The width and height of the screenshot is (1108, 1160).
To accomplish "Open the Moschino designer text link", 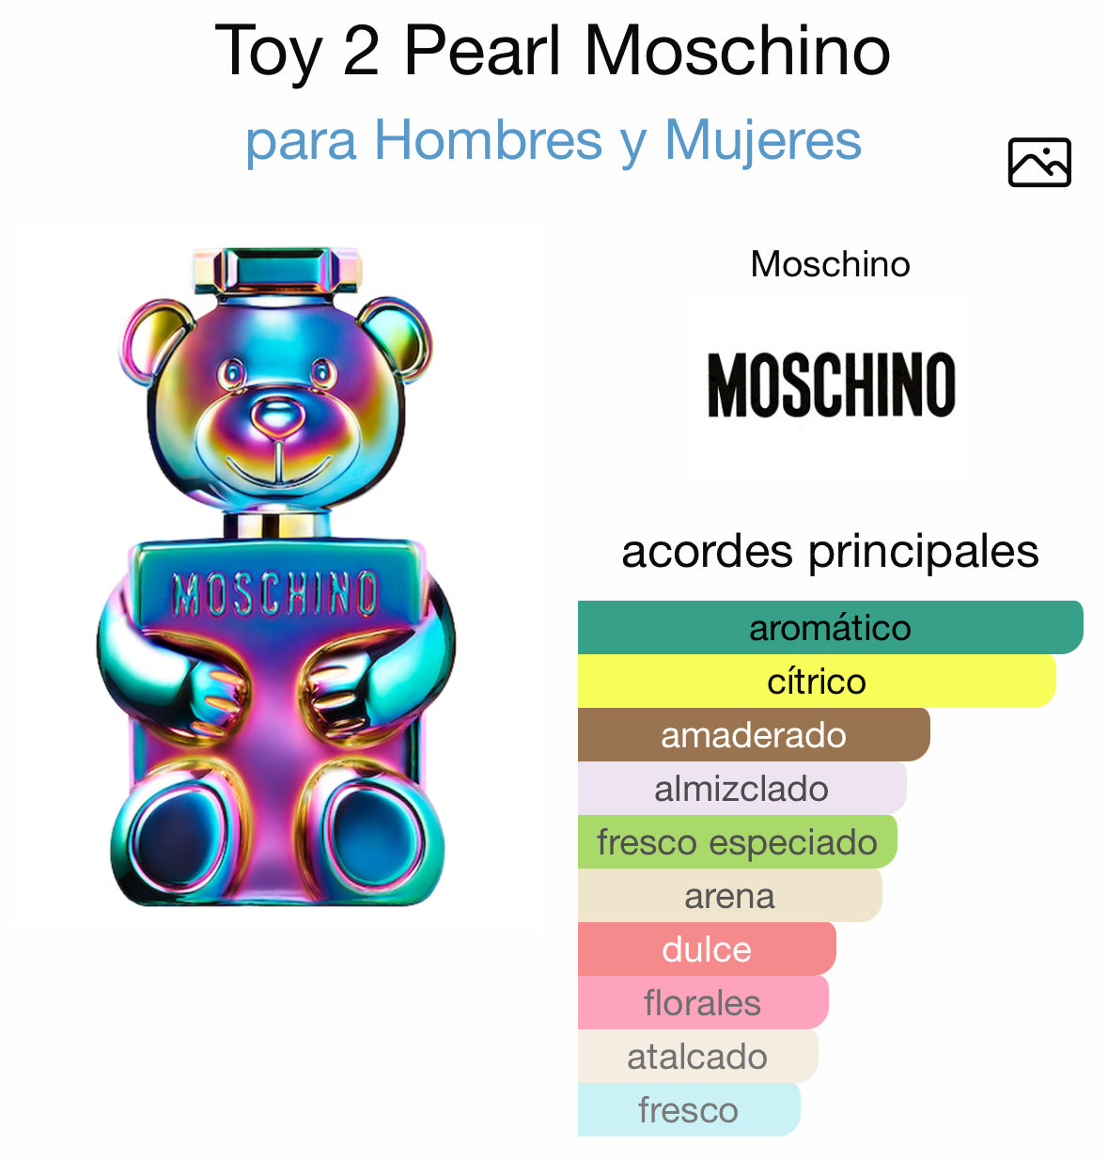I will click(830, 264).
